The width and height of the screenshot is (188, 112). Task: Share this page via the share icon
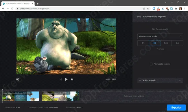144,9
